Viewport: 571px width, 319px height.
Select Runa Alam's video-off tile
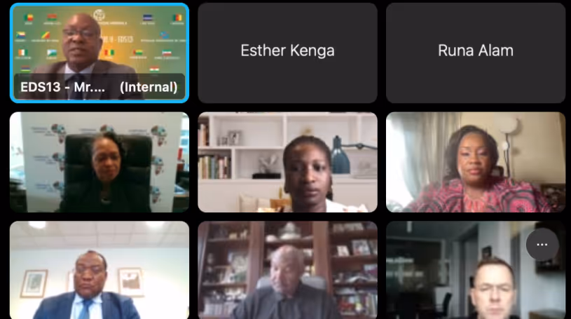coord(476,53)
